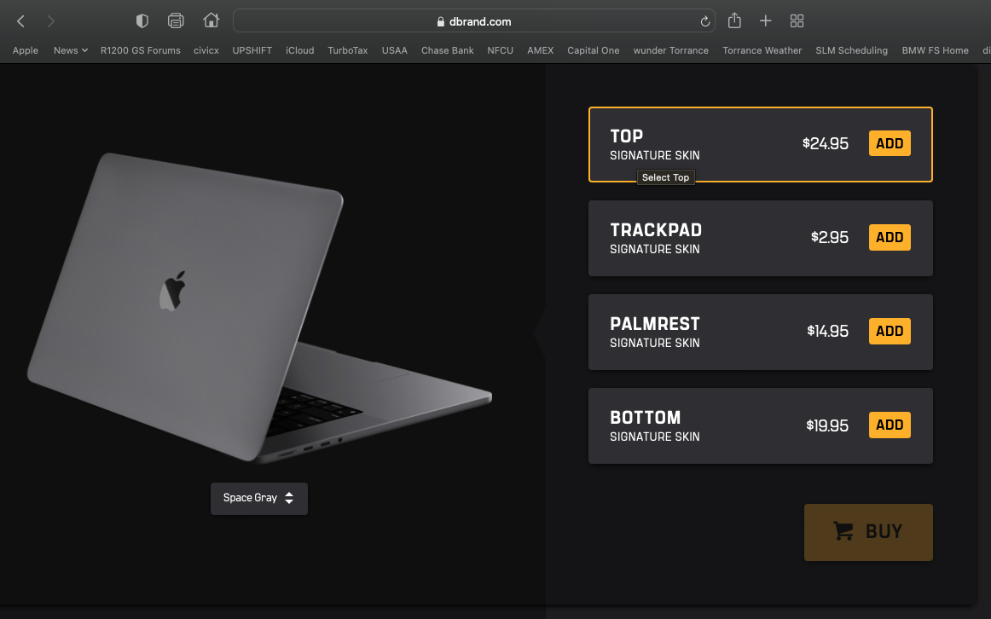The image size is (991, 619).
Task: Select the Palmrest skin card
Action: [x=761, y=333]
